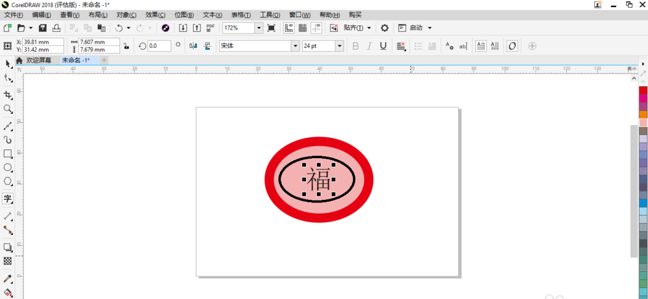Image resolution: width=648 pixels, height=299 pixels.
Task: Click the Open folder icon
Action: pos(21,28)
